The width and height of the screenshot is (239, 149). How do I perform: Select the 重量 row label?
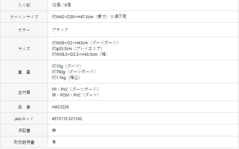pyautogui.click(x=24, y=72)
